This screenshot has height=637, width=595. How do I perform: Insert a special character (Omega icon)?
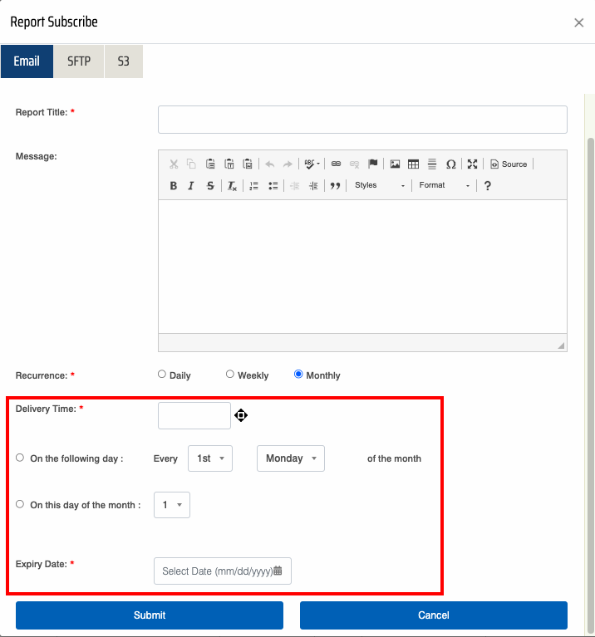click(450, 164)
